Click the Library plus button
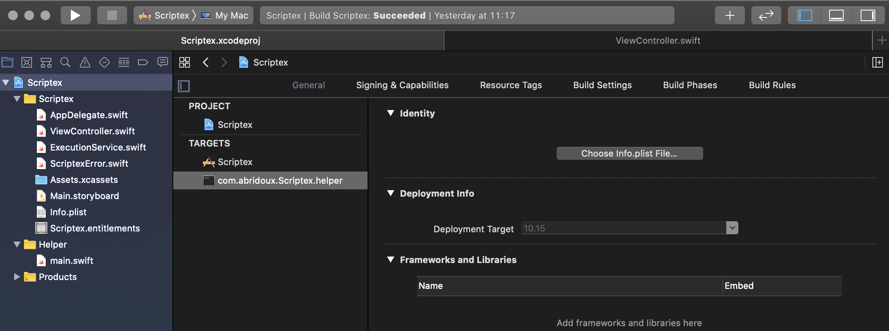889x331 pixels. click(729, 15)
